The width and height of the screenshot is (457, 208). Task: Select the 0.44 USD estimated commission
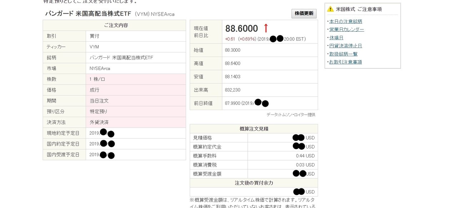pos(305,156)
